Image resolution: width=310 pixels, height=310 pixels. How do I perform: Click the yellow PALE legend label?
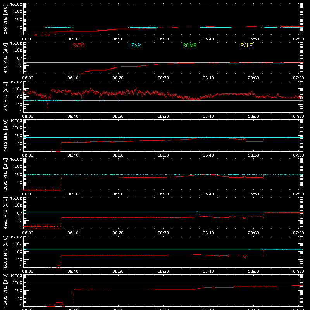coord(246,45)
